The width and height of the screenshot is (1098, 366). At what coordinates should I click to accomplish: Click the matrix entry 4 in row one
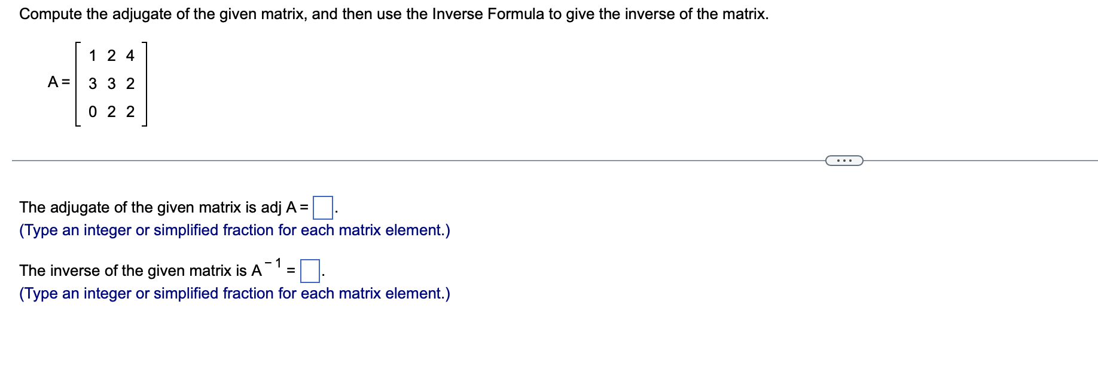pyautogui.click(x=130, y=56)
